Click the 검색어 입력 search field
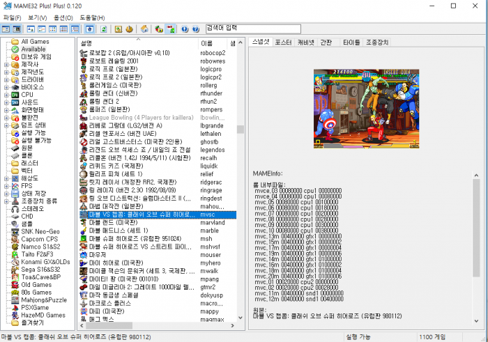This screenshot has height=342, width=488. point(253,29)
